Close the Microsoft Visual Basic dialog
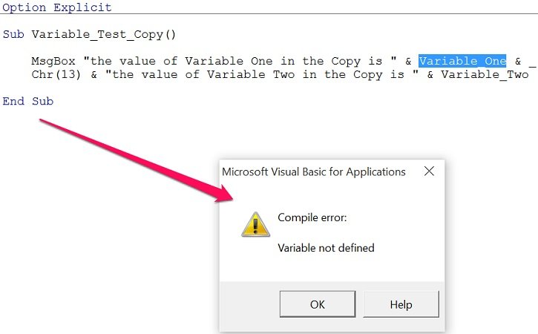This screenshot has width=538, height=334. point(429,171)
